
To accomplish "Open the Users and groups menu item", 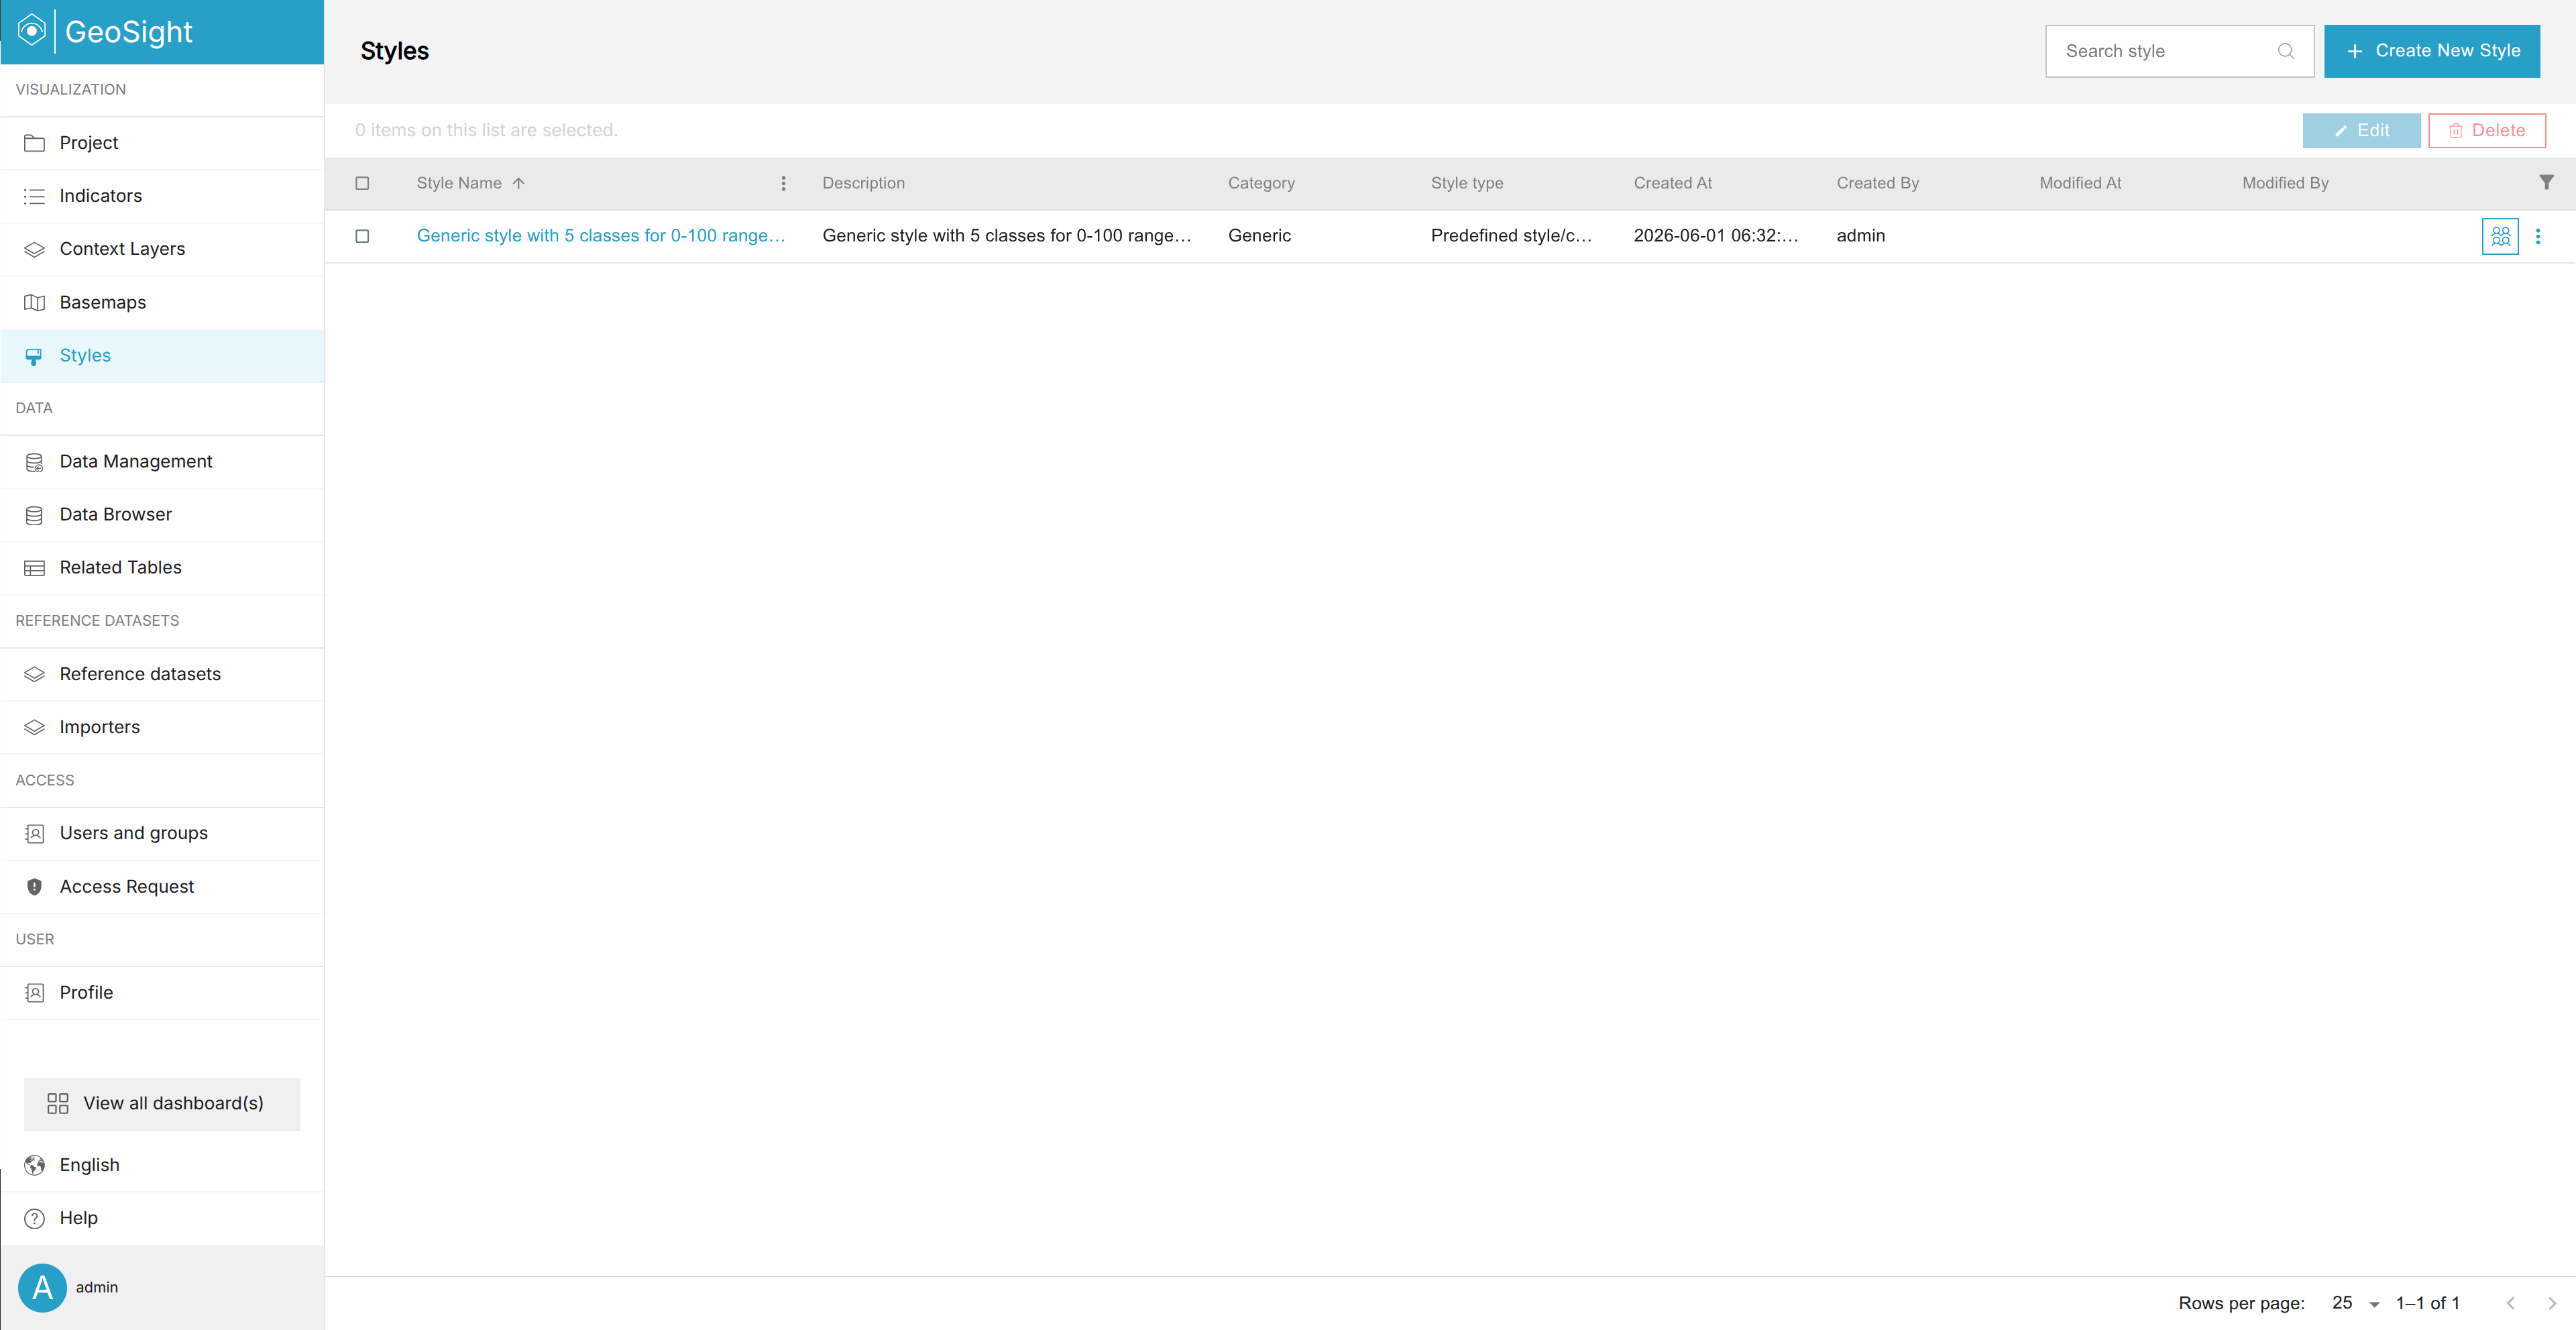I will coord(162,833).
